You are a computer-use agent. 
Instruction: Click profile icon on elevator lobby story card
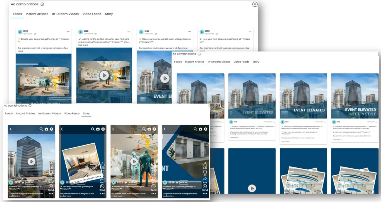(205, 129)
